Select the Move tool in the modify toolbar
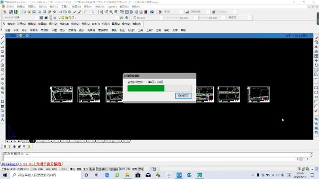Image resolution: width=319 pixels, height=179 pixels. pyautogui.click(x=316, y=61)
